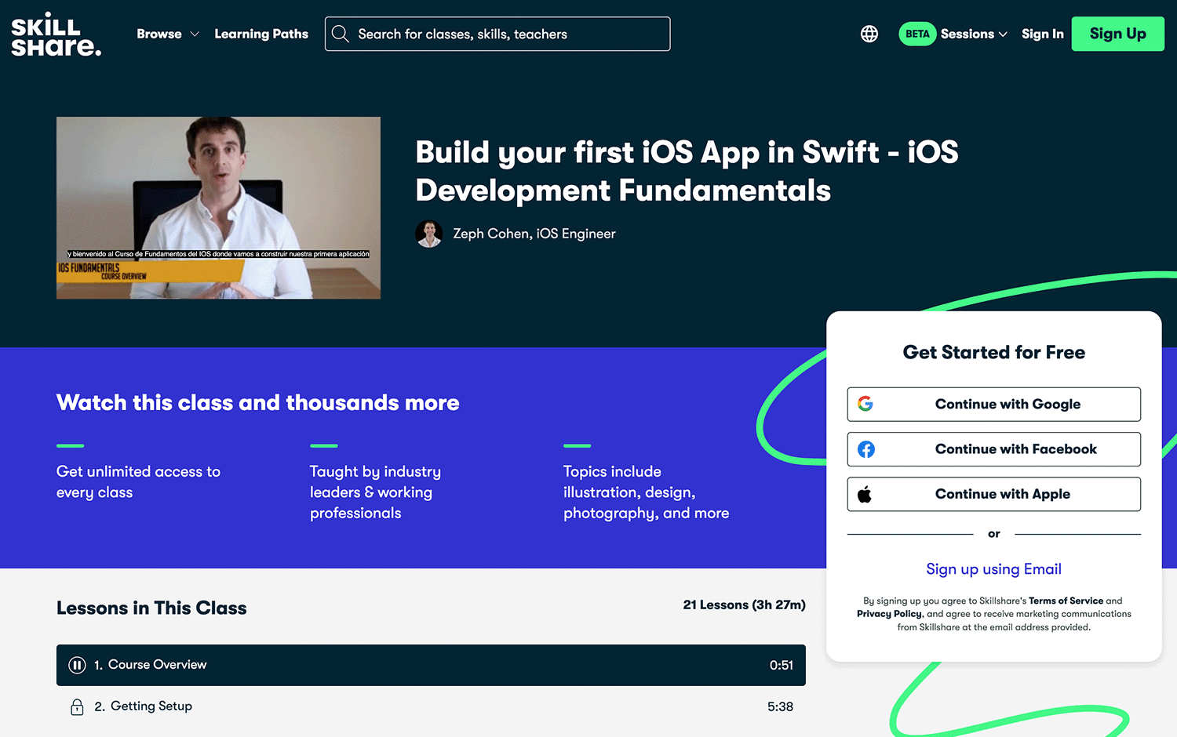Click the Apple icon in the signup dialog
The height and width of the screenshot is (737, 1177).
coord(865,494)
